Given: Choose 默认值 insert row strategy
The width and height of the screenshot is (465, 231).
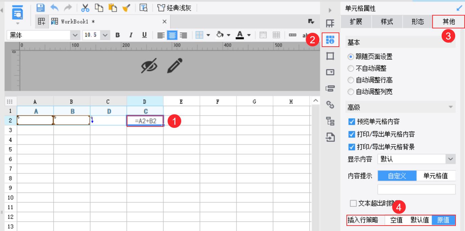Looking at the screenshot, I should [420, 220].
